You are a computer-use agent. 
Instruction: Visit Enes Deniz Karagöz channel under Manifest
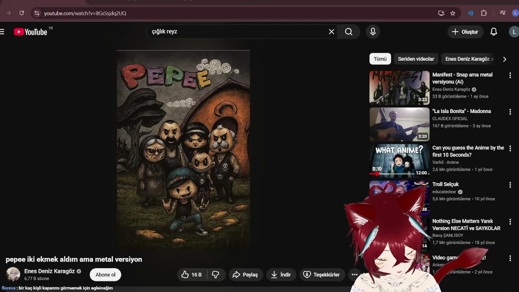click(x=451, y=89)
